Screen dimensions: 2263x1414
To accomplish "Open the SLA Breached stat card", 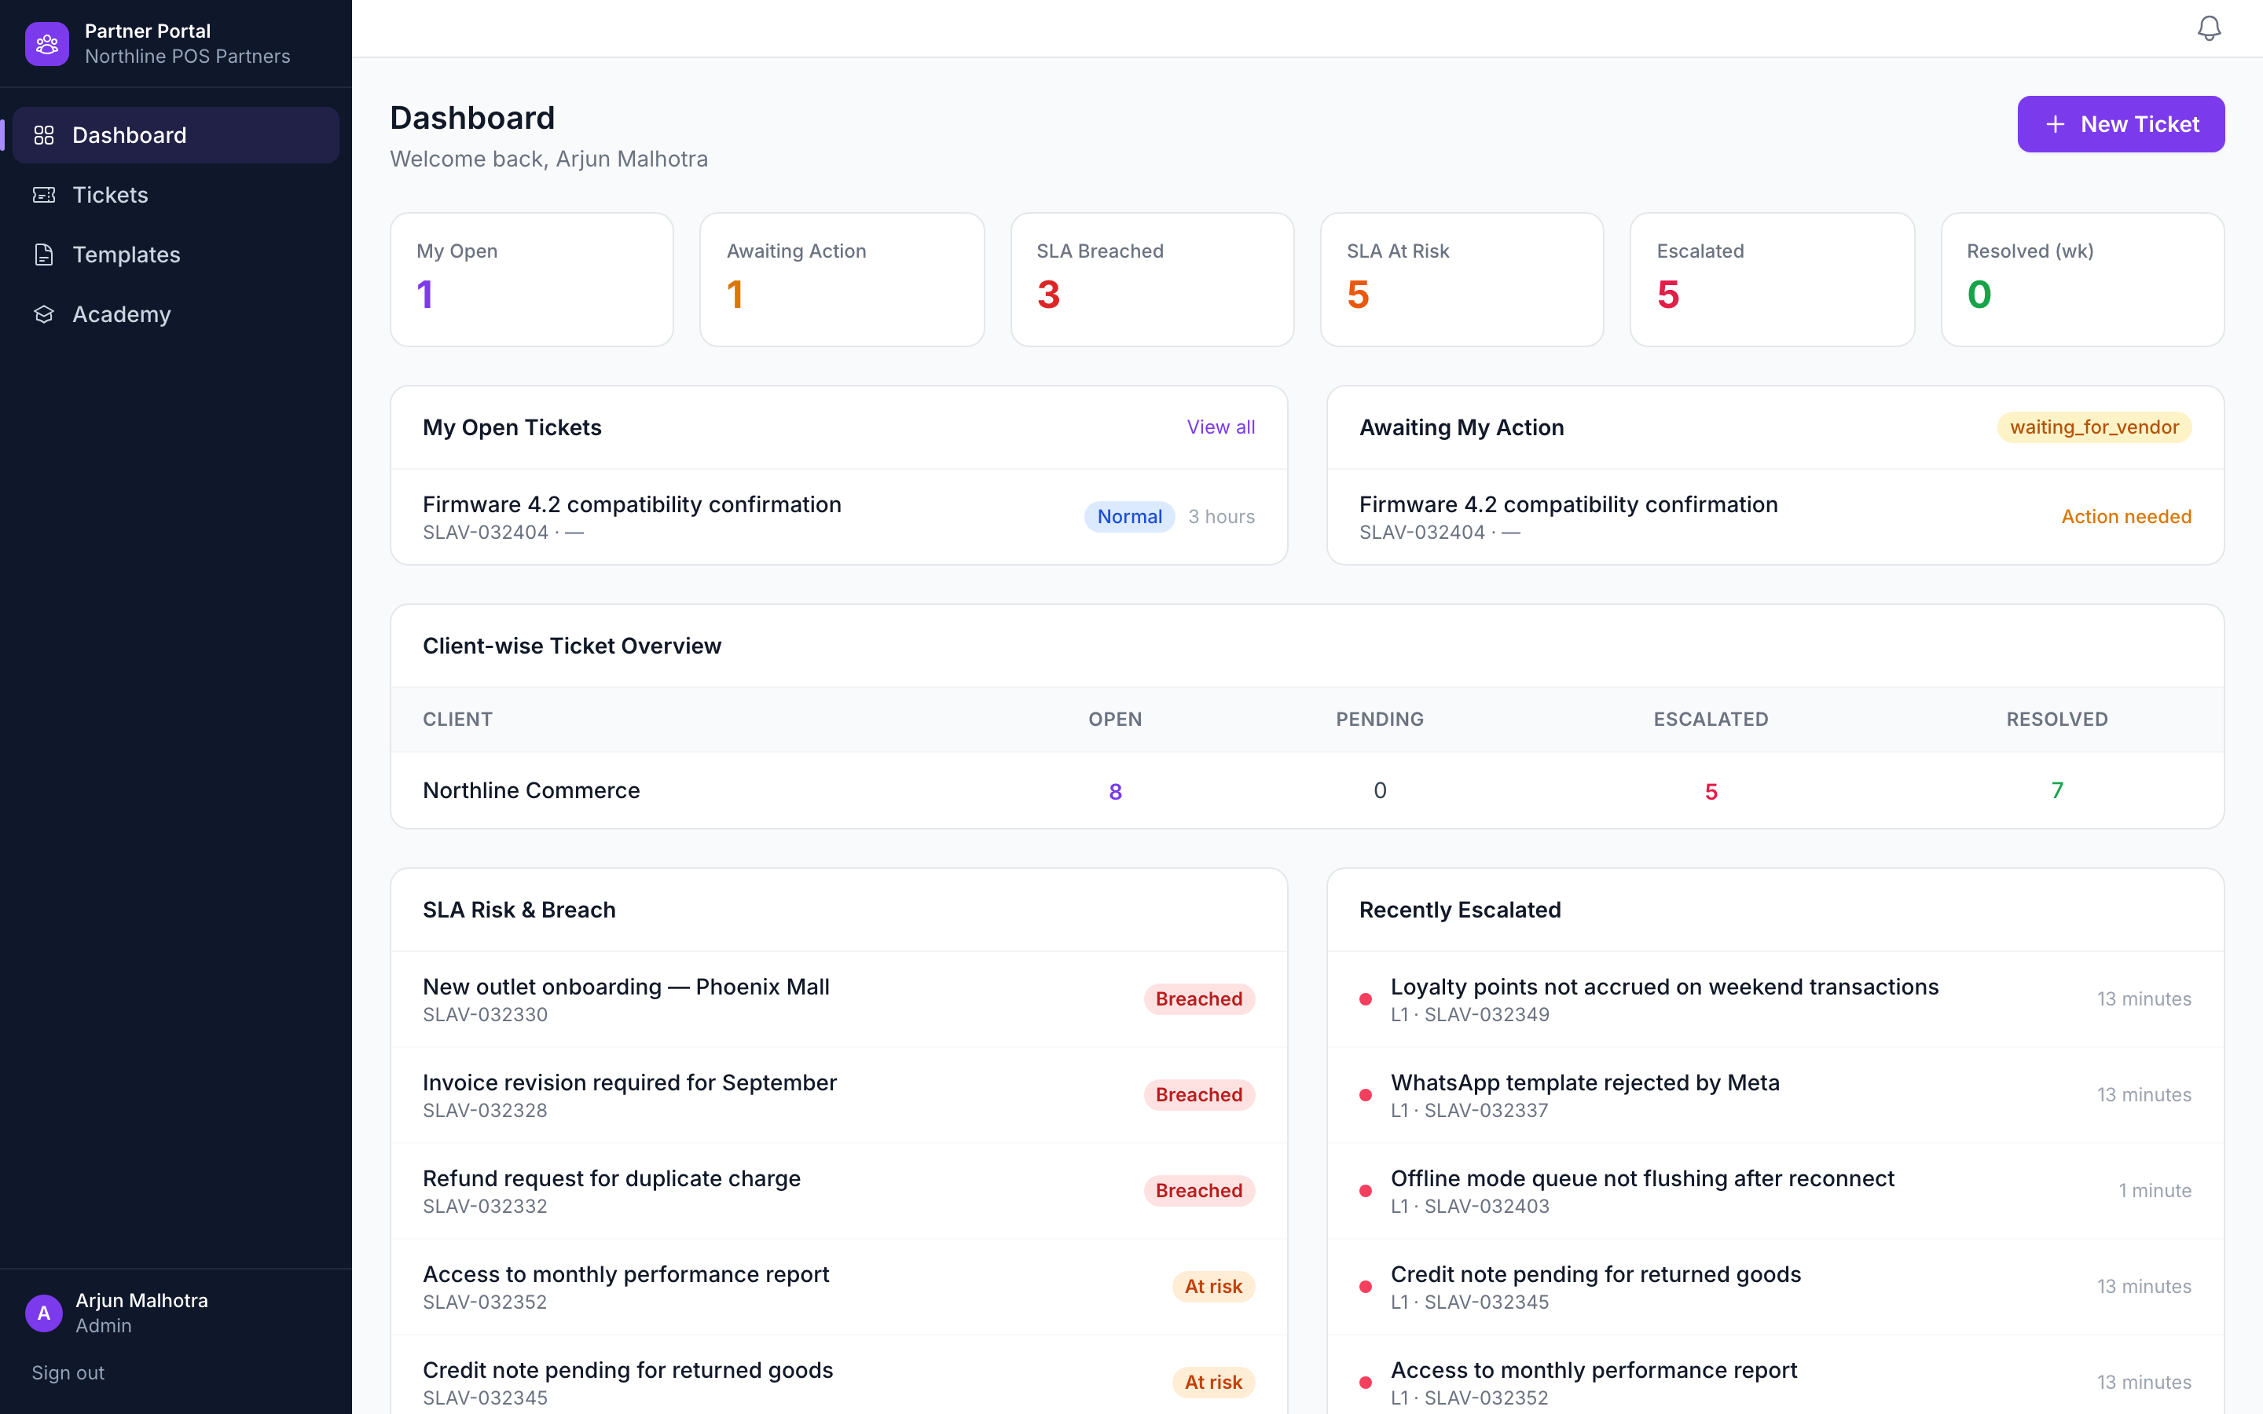I will click(1152, 280).
